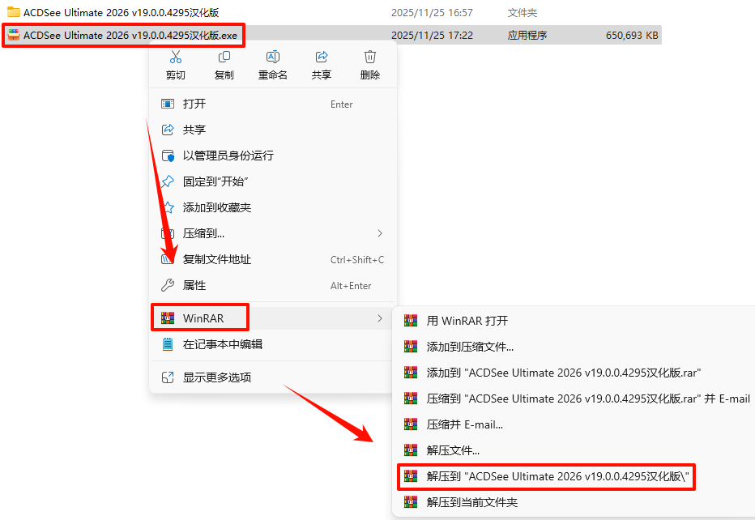Click the pin icon for 固定到"开始"
The image size is (755, 520).
coord(168,181)
